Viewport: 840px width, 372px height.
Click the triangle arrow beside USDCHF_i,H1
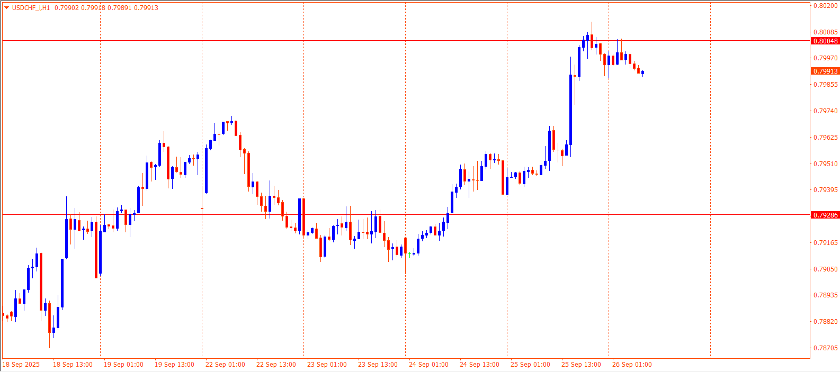click(6, 8)
